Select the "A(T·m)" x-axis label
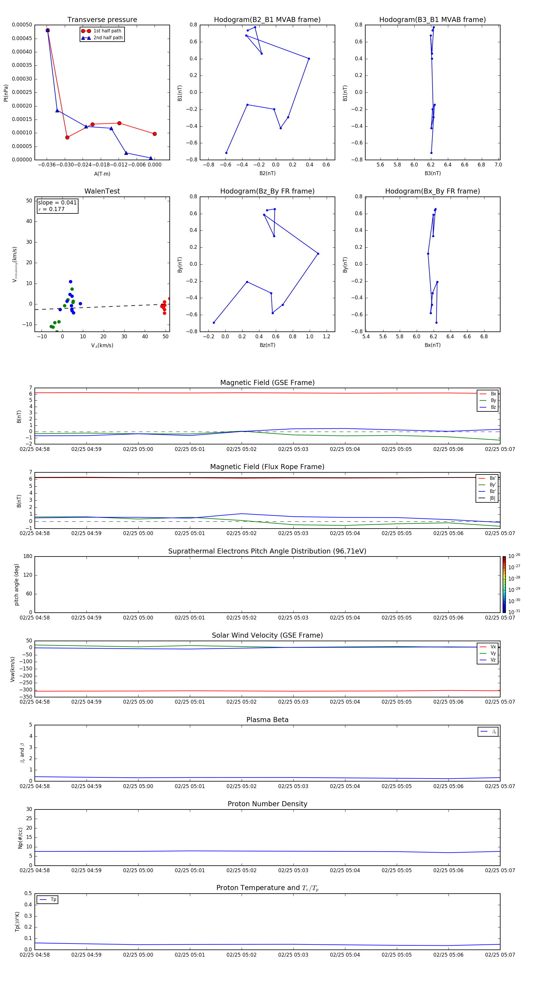The image size is (535, 981). (102, 174)
